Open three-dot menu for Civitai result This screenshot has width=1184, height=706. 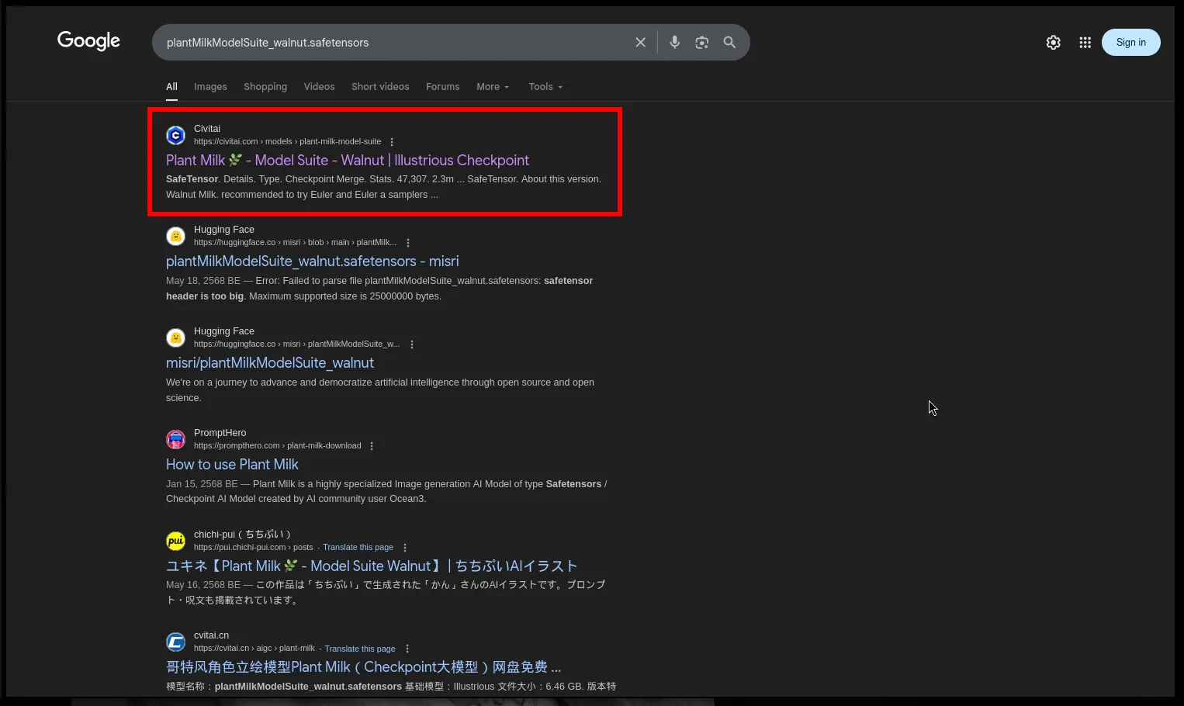[392, 142]
